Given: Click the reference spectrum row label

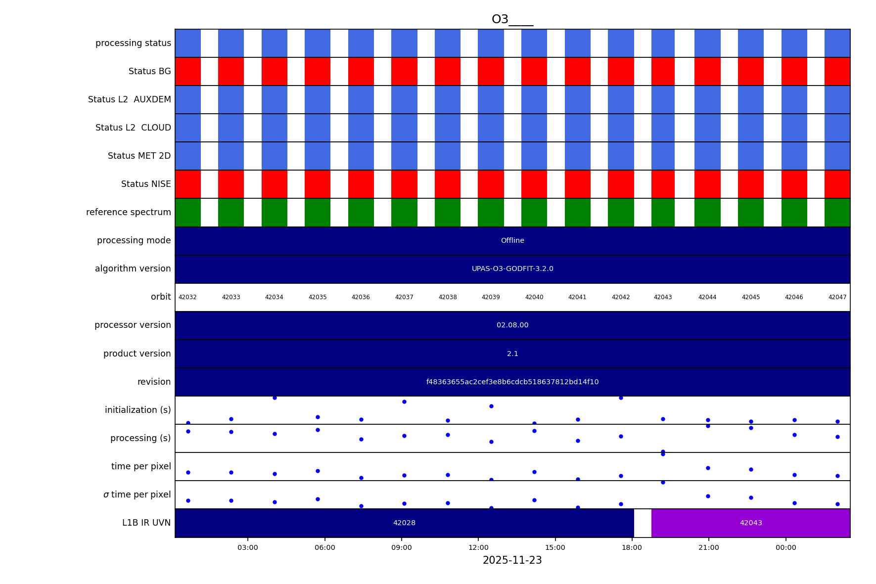Looking at the screenshot, I should (x=129, y=213).
